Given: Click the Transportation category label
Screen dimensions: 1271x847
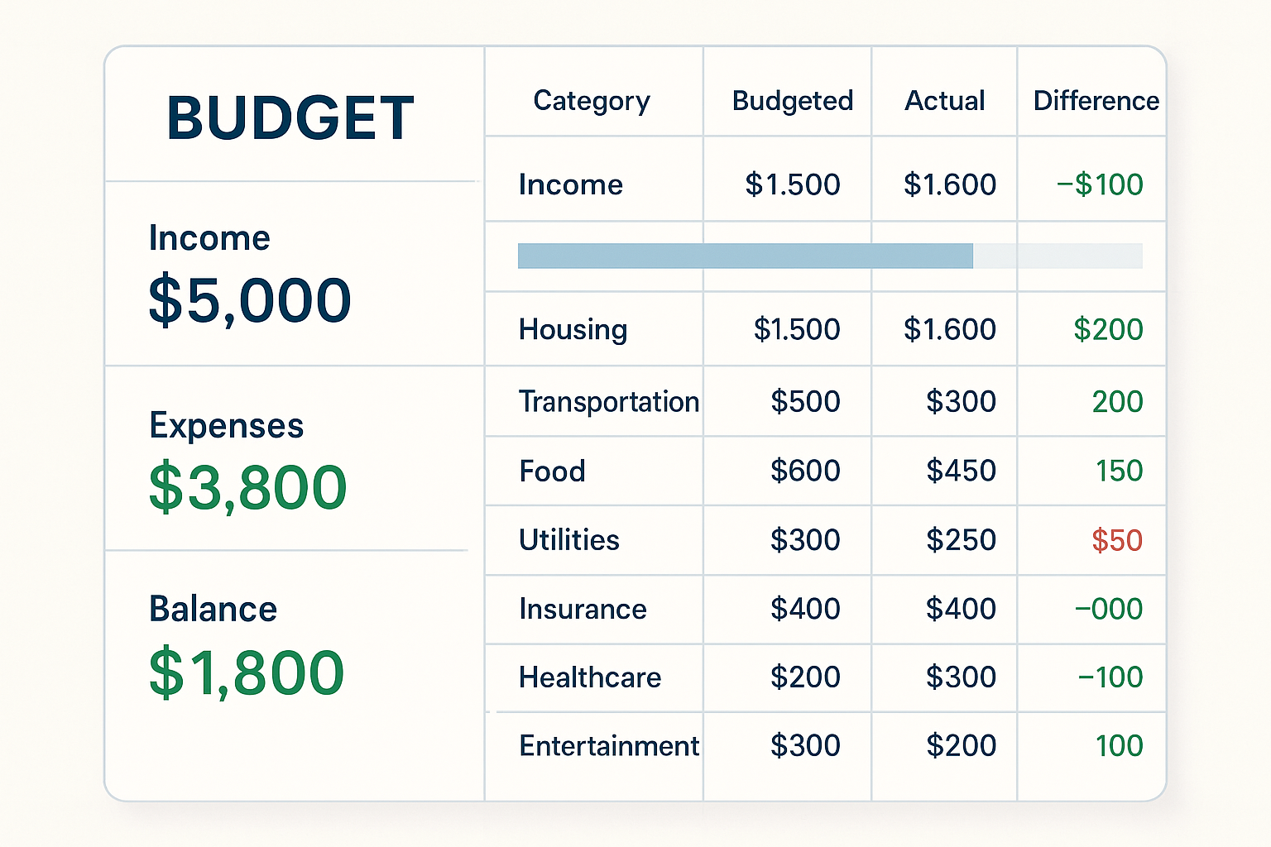Looking at the screenshot, I should point(608,402).
